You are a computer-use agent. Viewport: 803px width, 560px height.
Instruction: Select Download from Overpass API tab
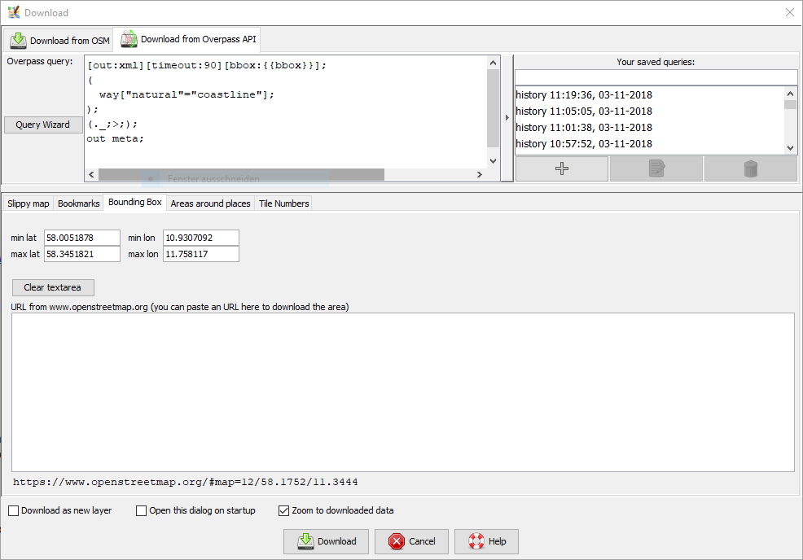pos(189,39)
